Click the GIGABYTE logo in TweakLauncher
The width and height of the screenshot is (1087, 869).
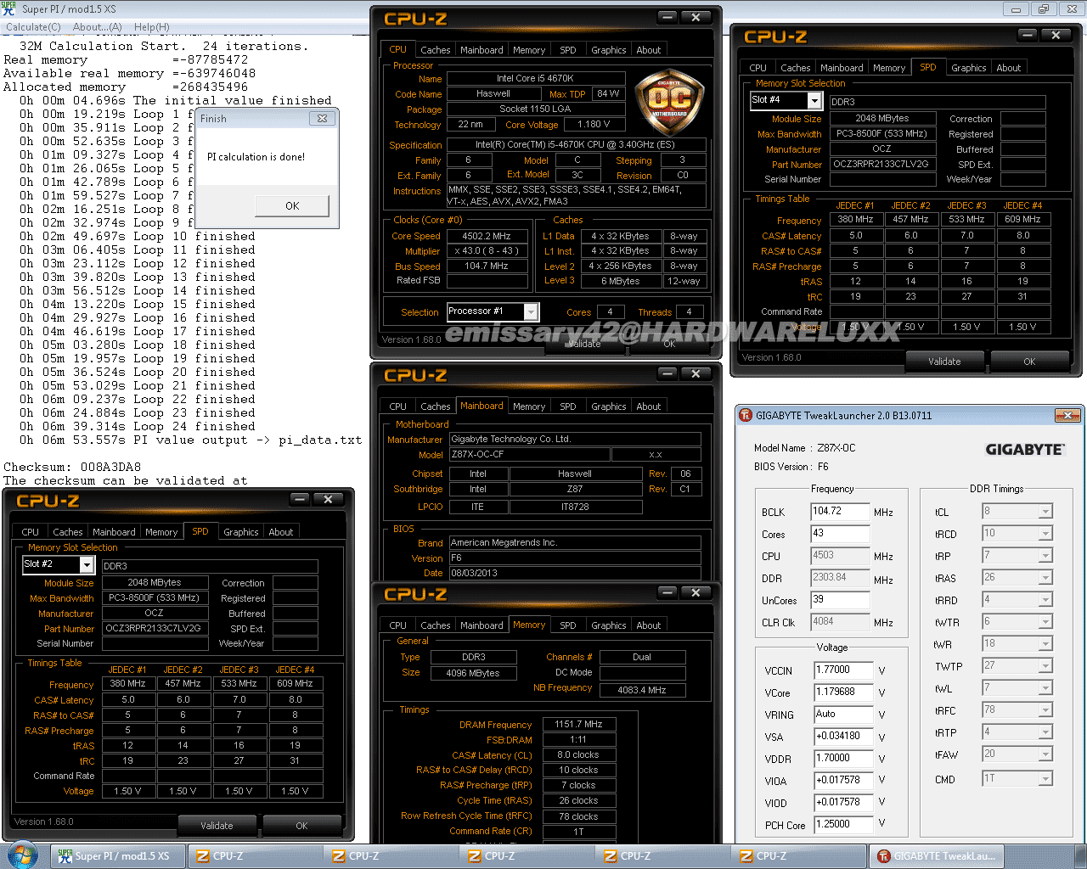[1024, 449]
